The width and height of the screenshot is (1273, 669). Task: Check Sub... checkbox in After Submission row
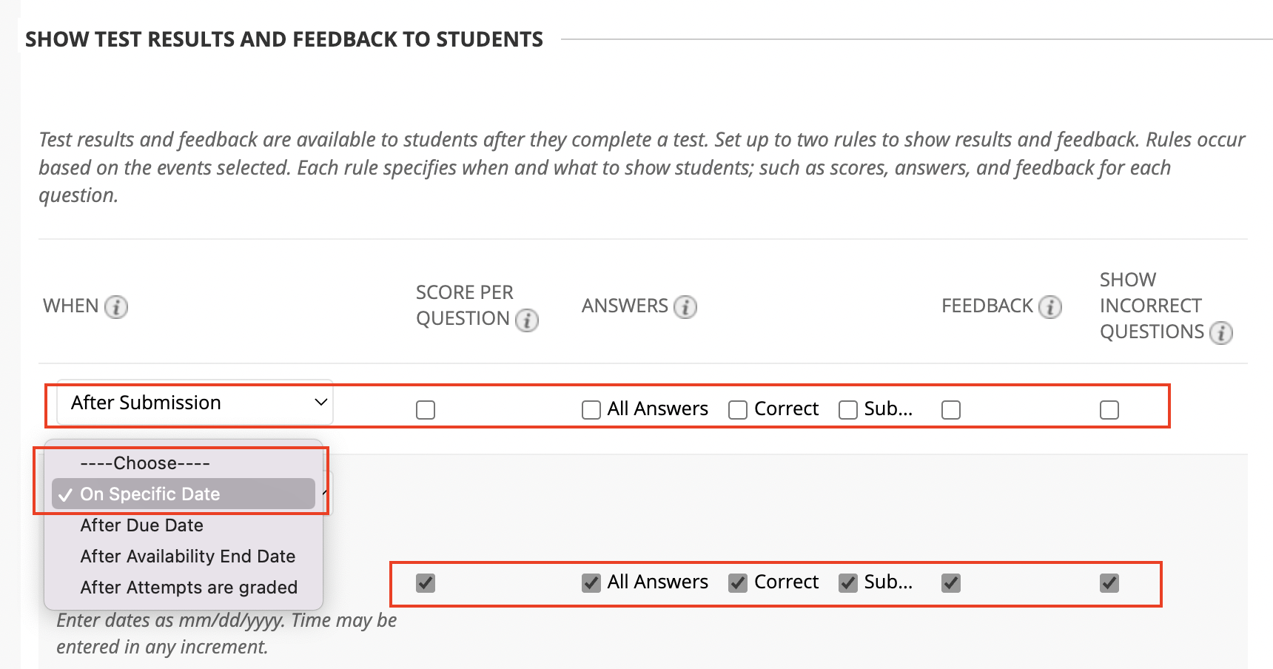coord(848,410)
